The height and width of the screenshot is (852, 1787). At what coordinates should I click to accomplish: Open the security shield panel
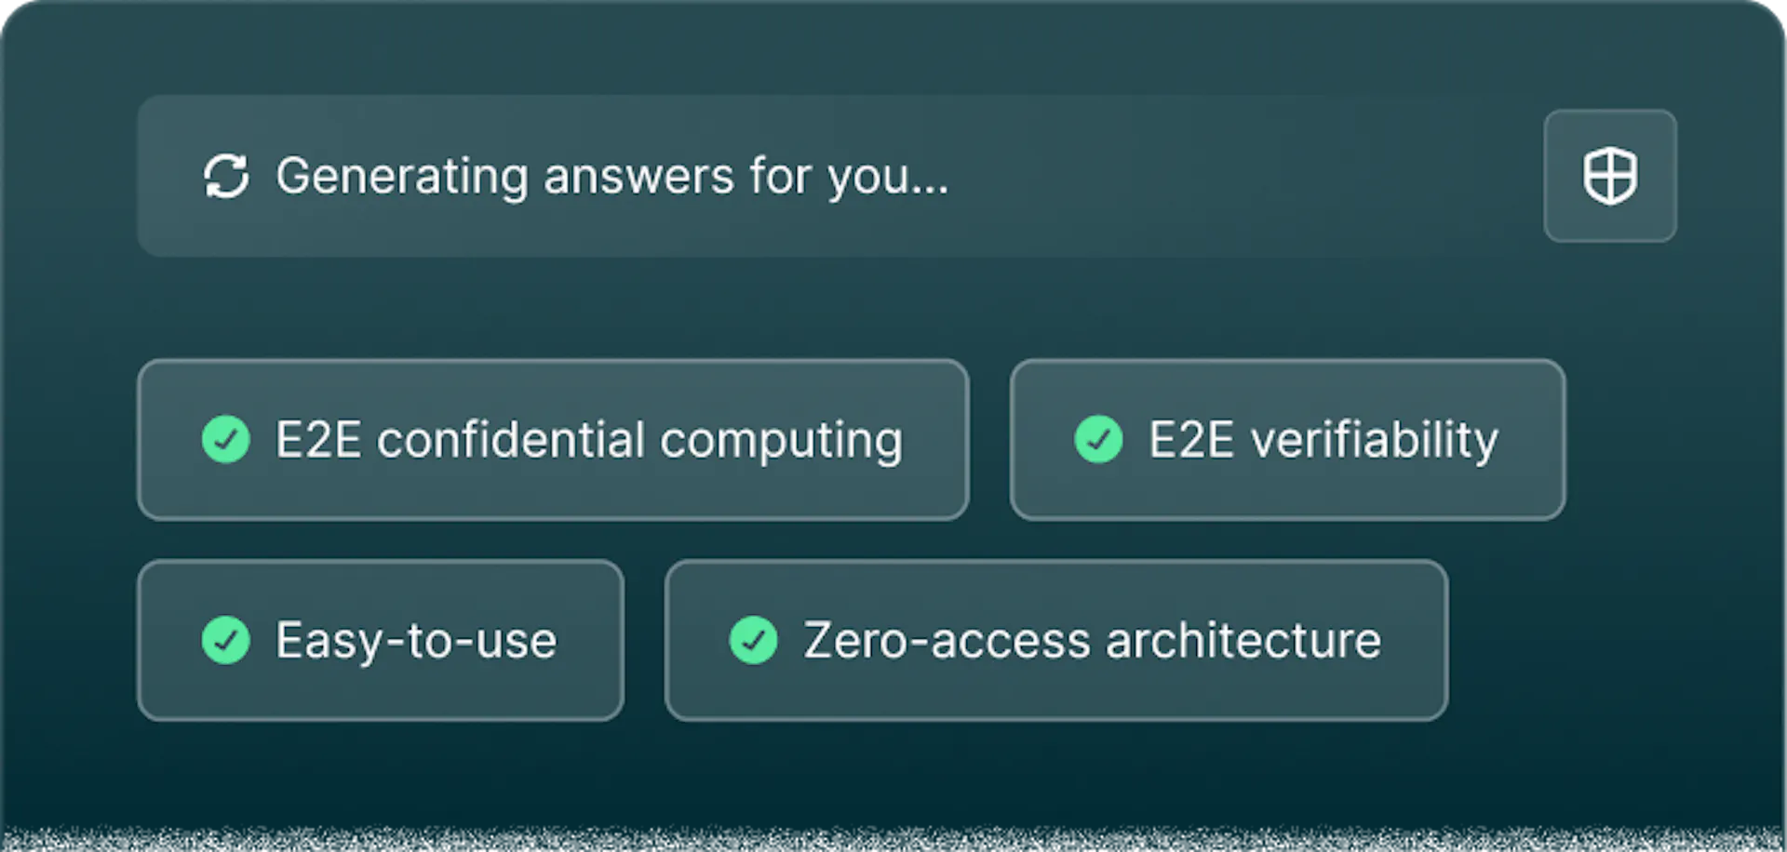pos(1609,176)
